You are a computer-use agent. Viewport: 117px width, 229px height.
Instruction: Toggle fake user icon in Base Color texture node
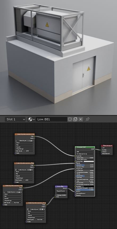coord(28,141)
